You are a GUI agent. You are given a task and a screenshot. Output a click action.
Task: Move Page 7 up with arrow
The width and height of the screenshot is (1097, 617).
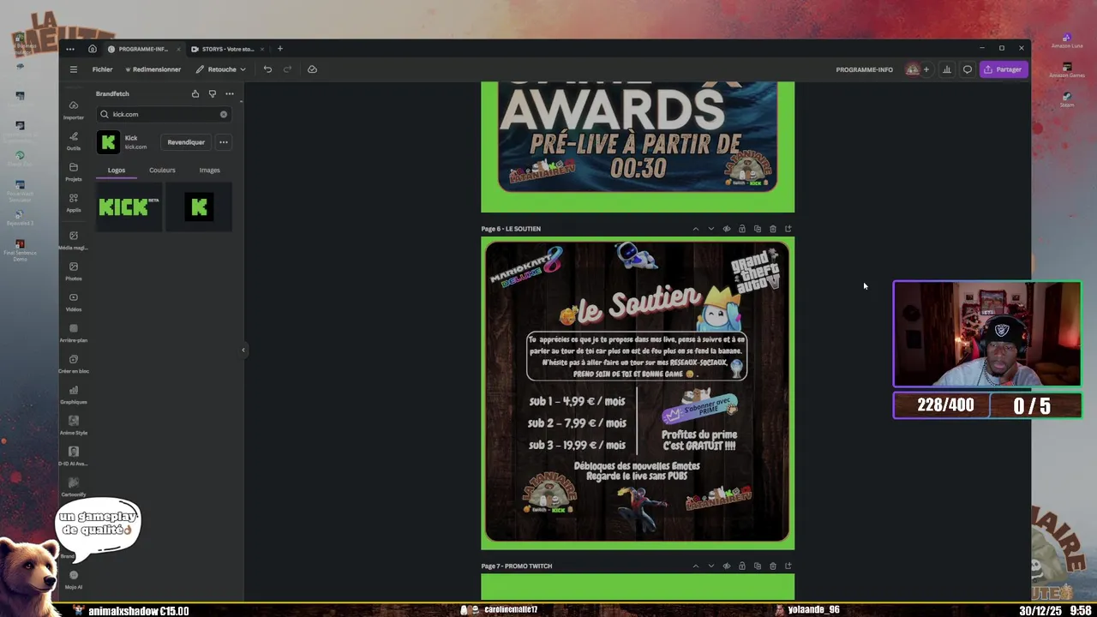pos(696,566)
